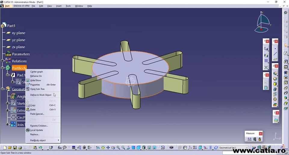Click the Undo arrow icon
The height and width of the screenshot is (155, 289).
click(x=40, y=147)
